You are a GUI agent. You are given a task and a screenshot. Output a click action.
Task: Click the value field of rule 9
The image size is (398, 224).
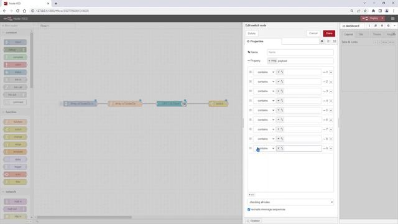point(302,148)
